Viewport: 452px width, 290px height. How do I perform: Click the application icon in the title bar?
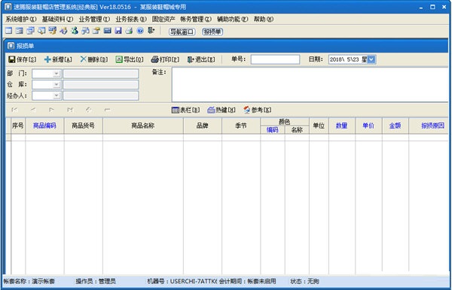(8, 7)
